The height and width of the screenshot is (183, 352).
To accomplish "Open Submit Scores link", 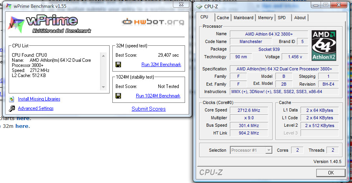I will click(x=148, y=109).
